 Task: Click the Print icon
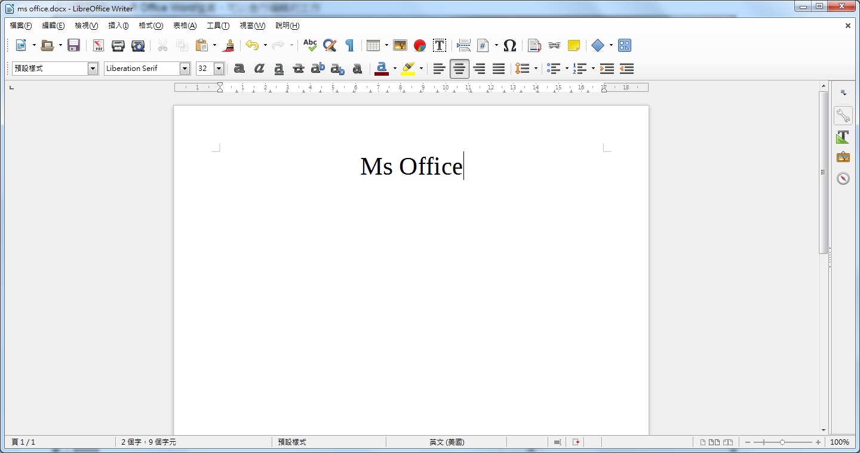(x=118, y=45)
